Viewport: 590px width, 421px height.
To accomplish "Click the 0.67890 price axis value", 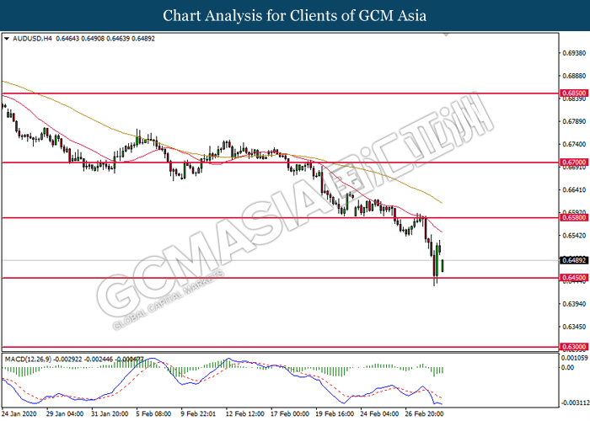I will coord(574,121).
